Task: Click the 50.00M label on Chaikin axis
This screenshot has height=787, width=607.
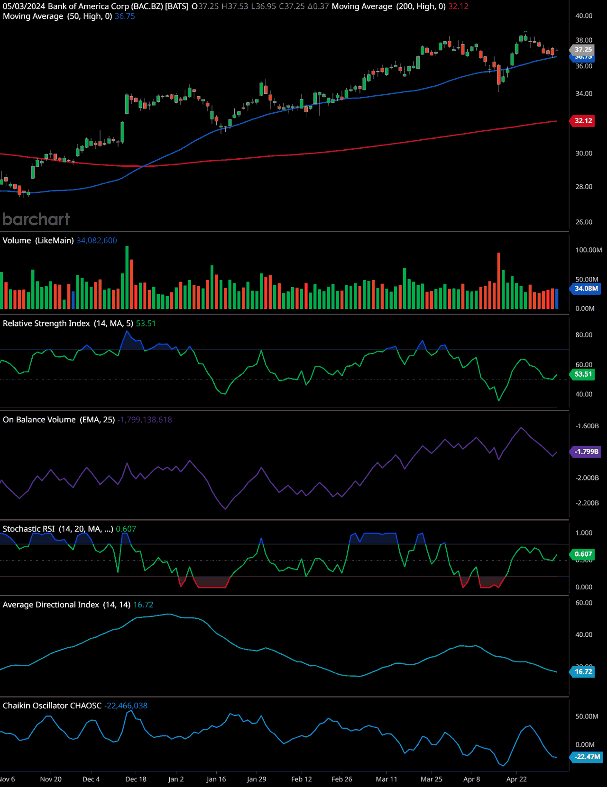Action: tap(587, 716)
